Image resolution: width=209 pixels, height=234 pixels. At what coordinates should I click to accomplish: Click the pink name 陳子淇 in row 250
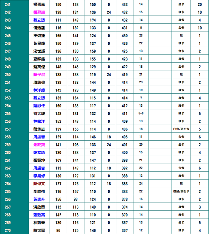39,74
